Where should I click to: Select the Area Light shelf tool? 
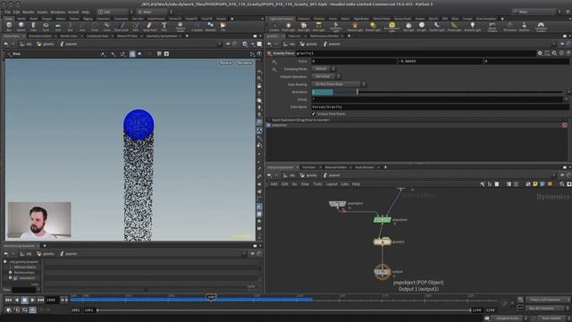318,26
